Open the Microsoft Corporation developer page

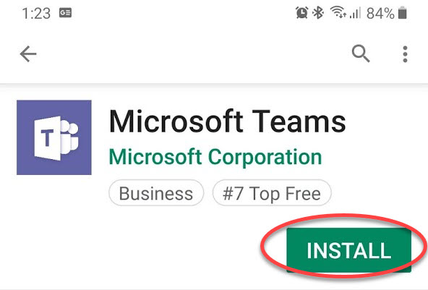pos(215,157)
